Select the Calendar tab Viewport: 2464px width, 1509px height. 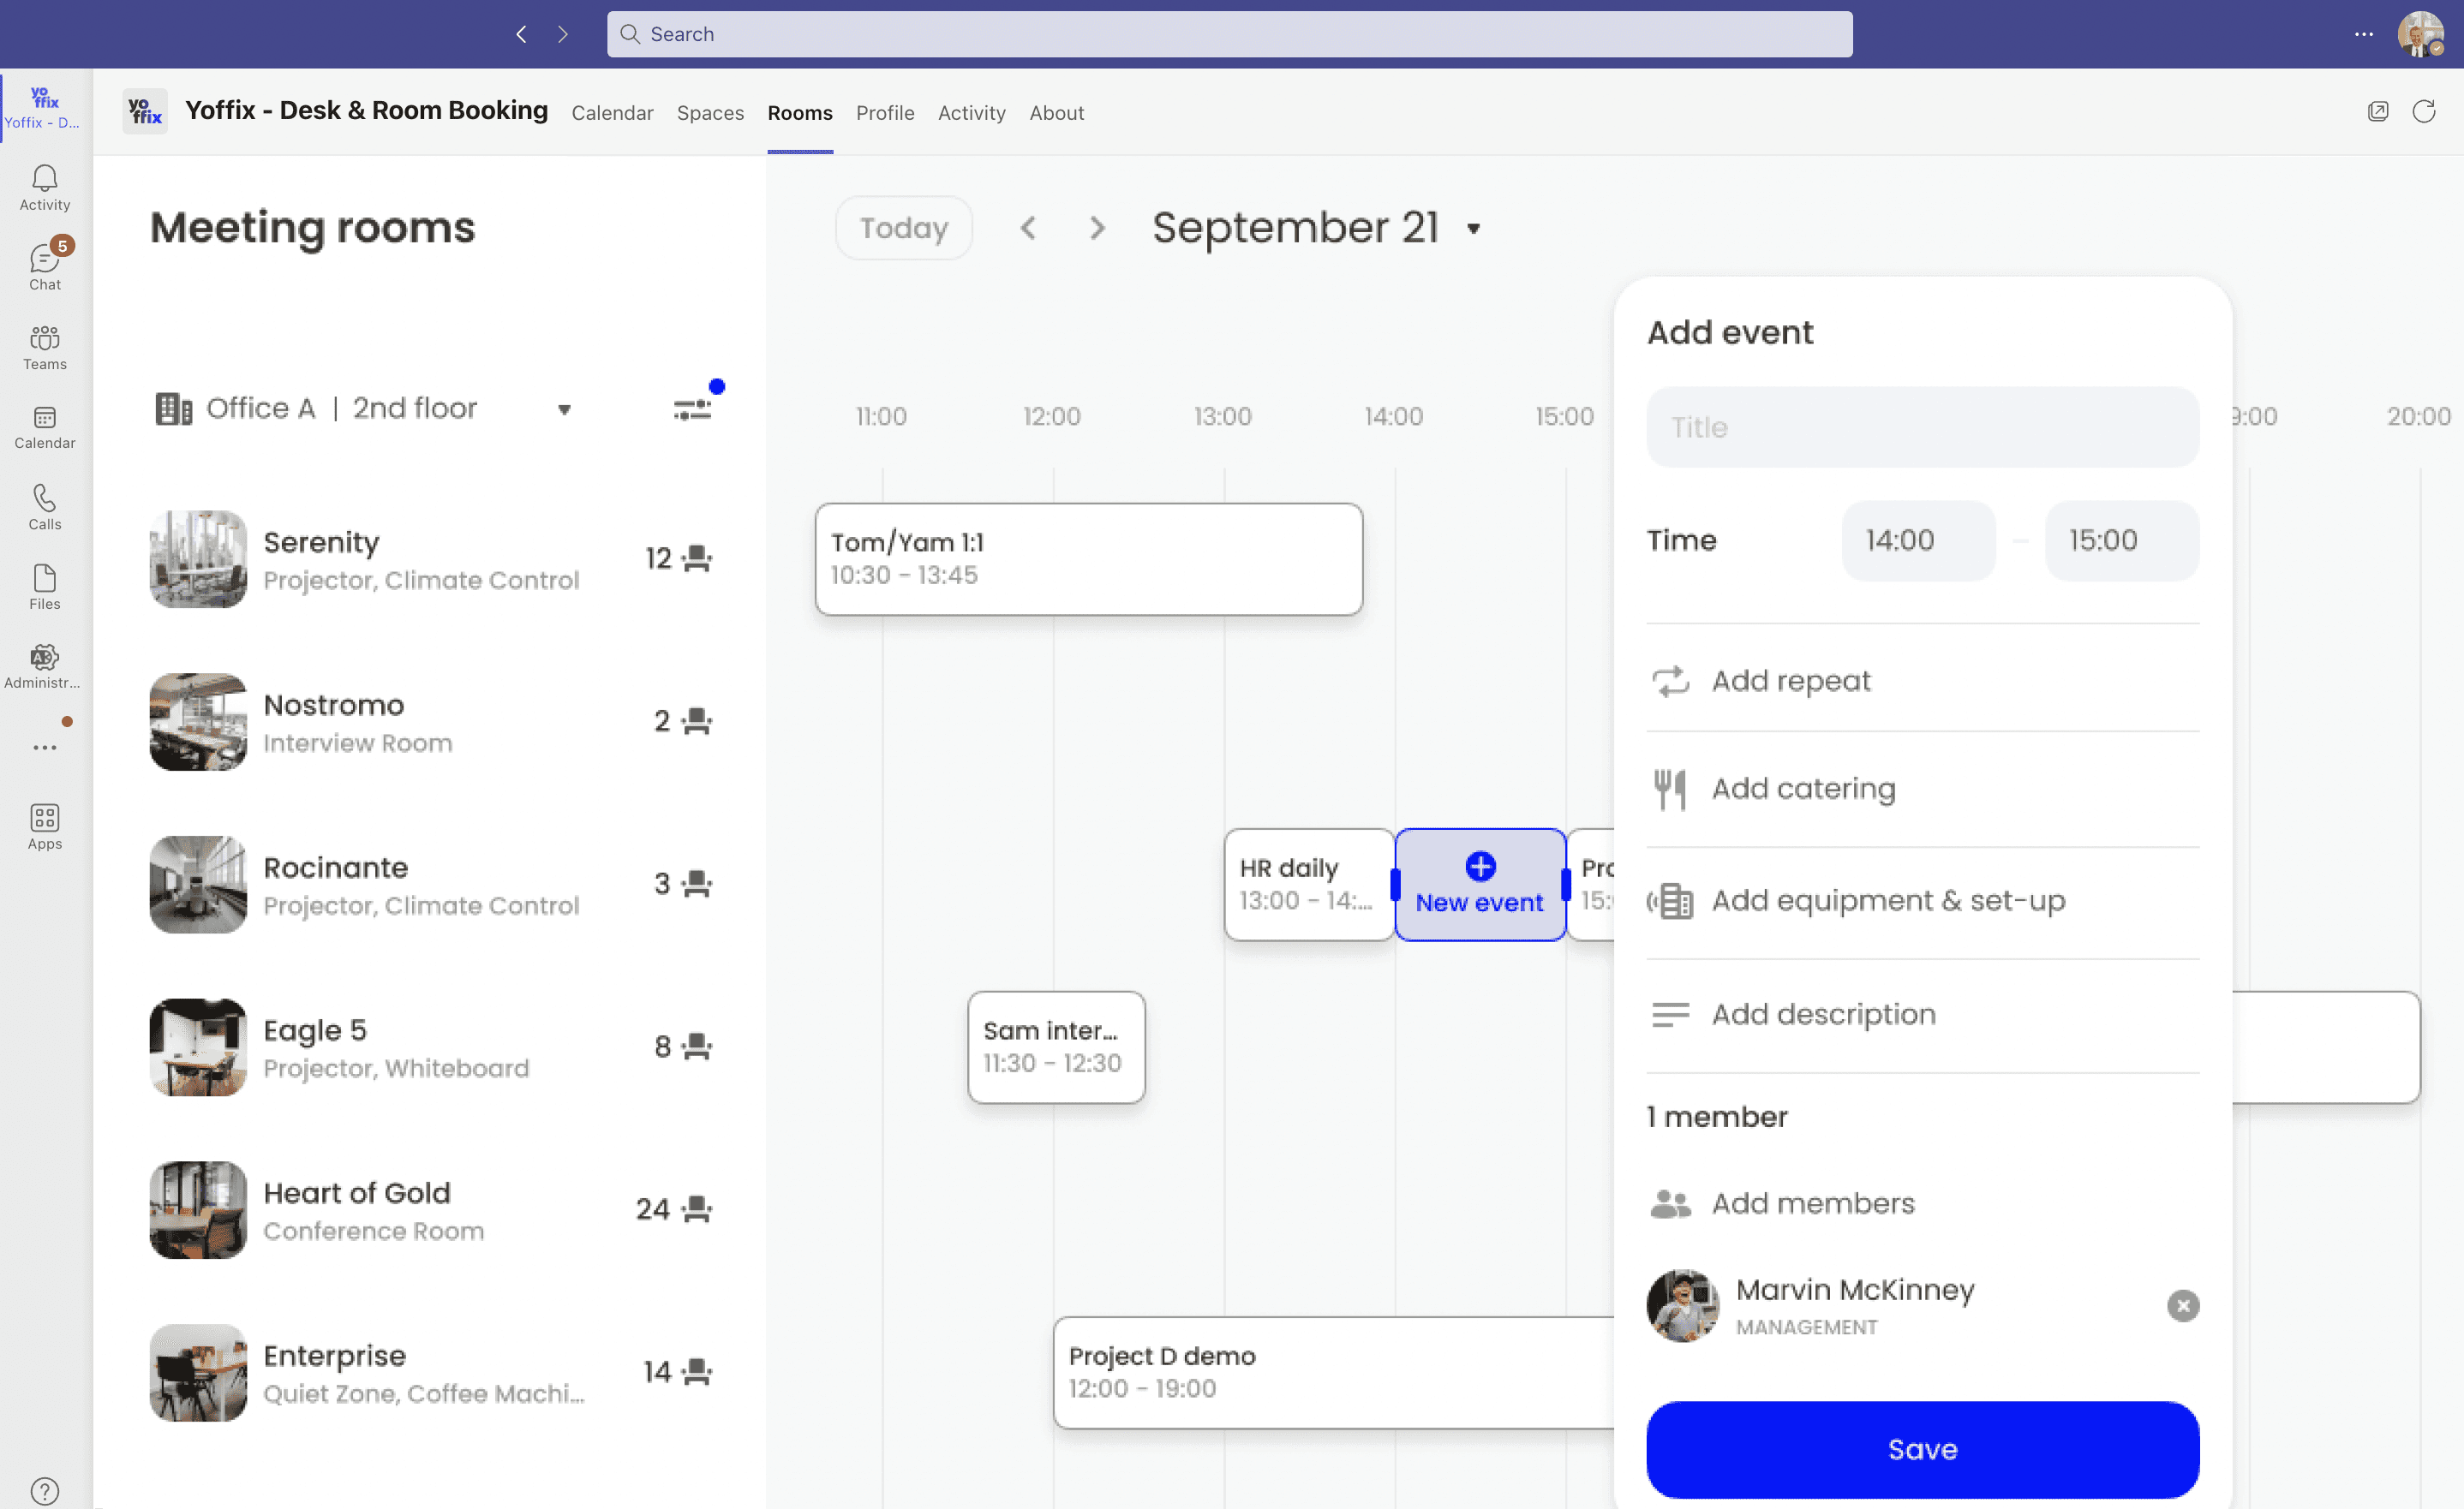613,110
